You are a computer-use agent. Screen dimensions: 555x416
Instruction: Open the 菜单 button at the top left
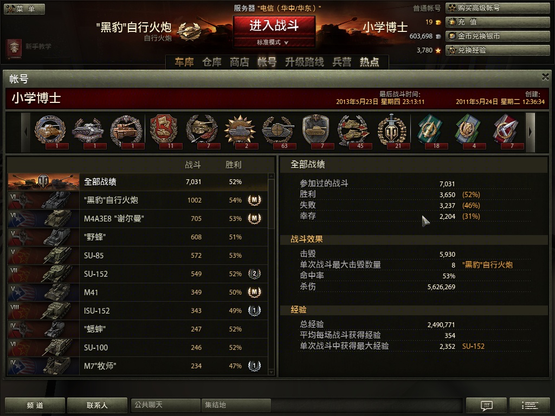click(x=24, y=9)
